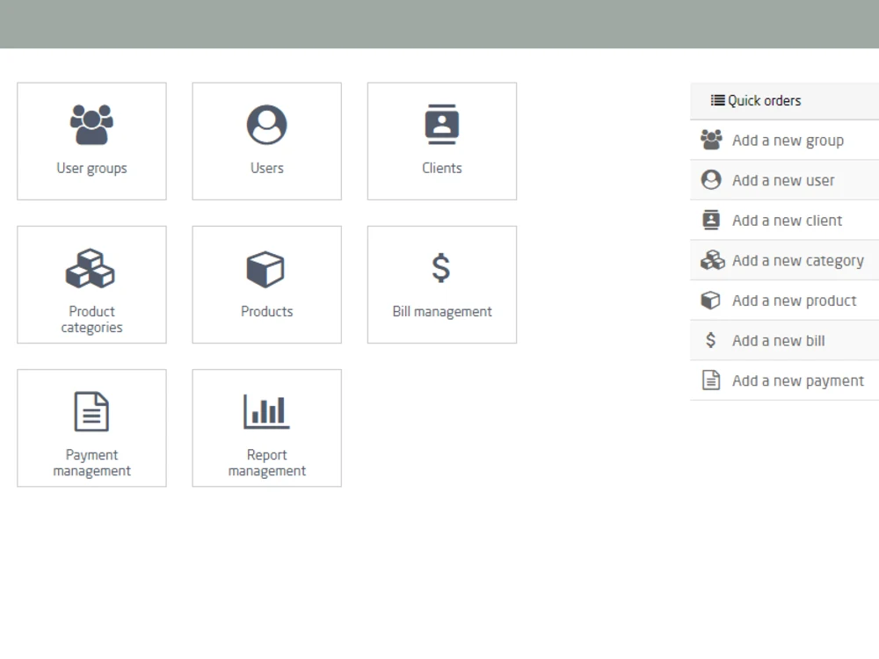879x659 pixels.
Task: Select the Add a new category link
Action: coord(798,261)
